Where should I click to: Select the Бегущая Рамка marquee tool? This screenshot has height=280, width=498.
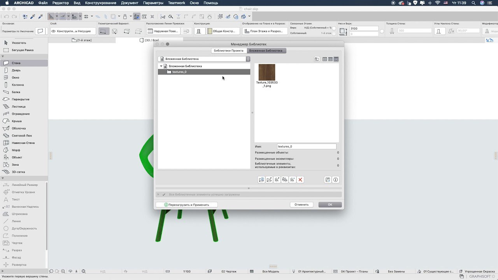24,50
